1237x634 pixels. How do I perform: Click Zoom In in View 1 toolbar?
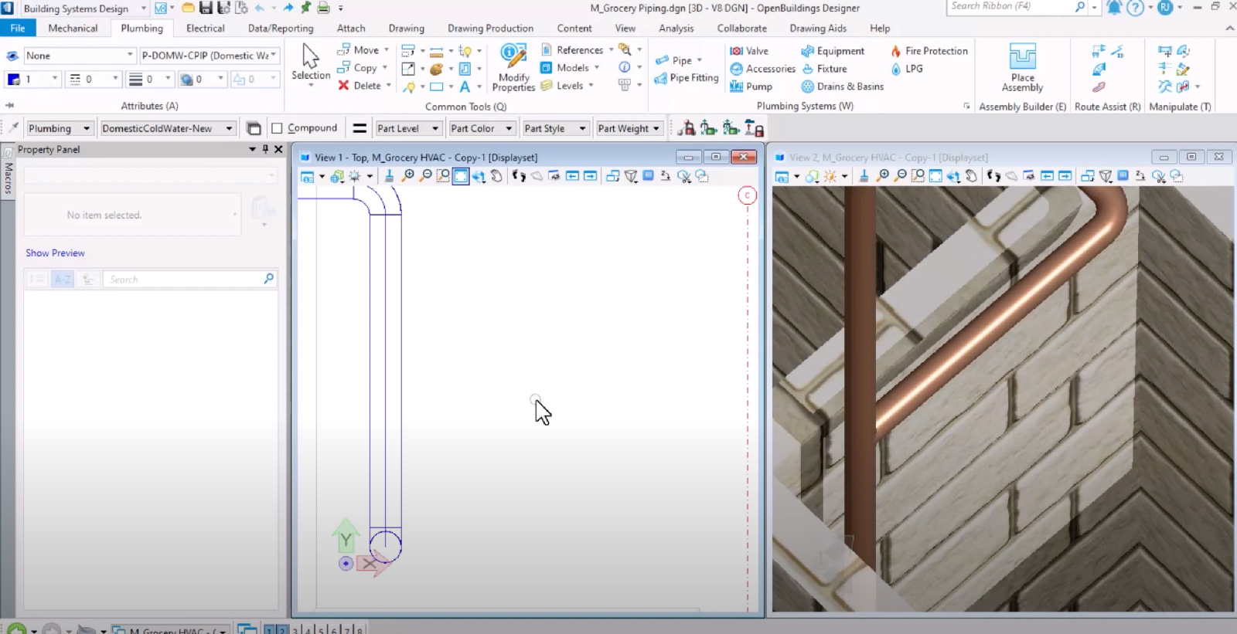[x=407, y=176]
